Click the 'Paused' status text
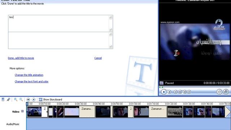 pos(169,83)
